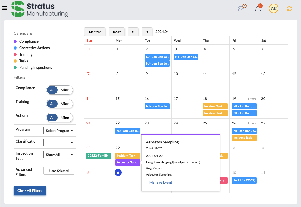The height and width of the screenshot is (207, 301).
Task: Click the GK user avatar
Action: [x=273, y=8]
